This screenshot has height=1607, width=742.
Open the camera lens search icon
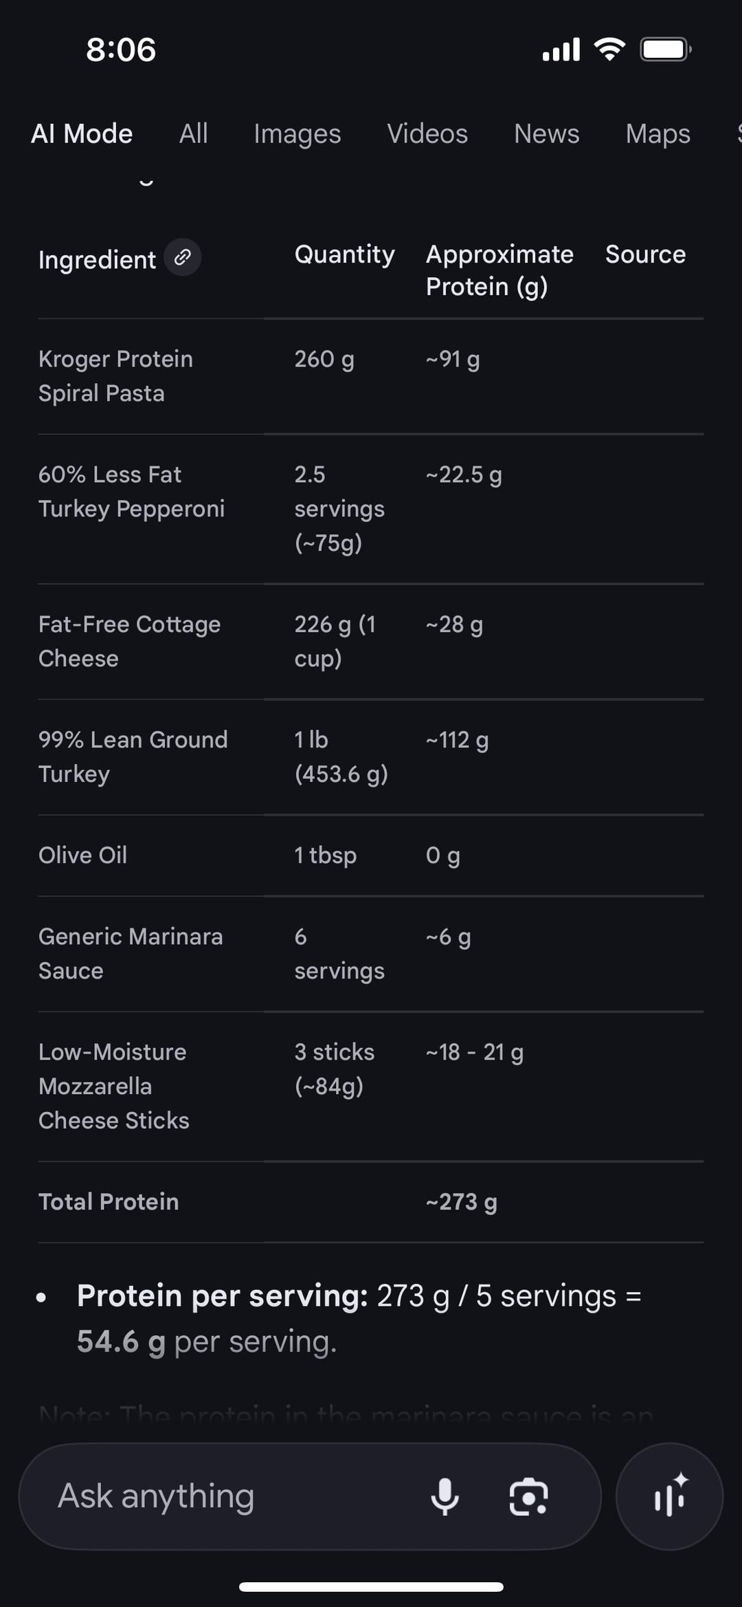pyautogui.click(x=528, y=1496)
